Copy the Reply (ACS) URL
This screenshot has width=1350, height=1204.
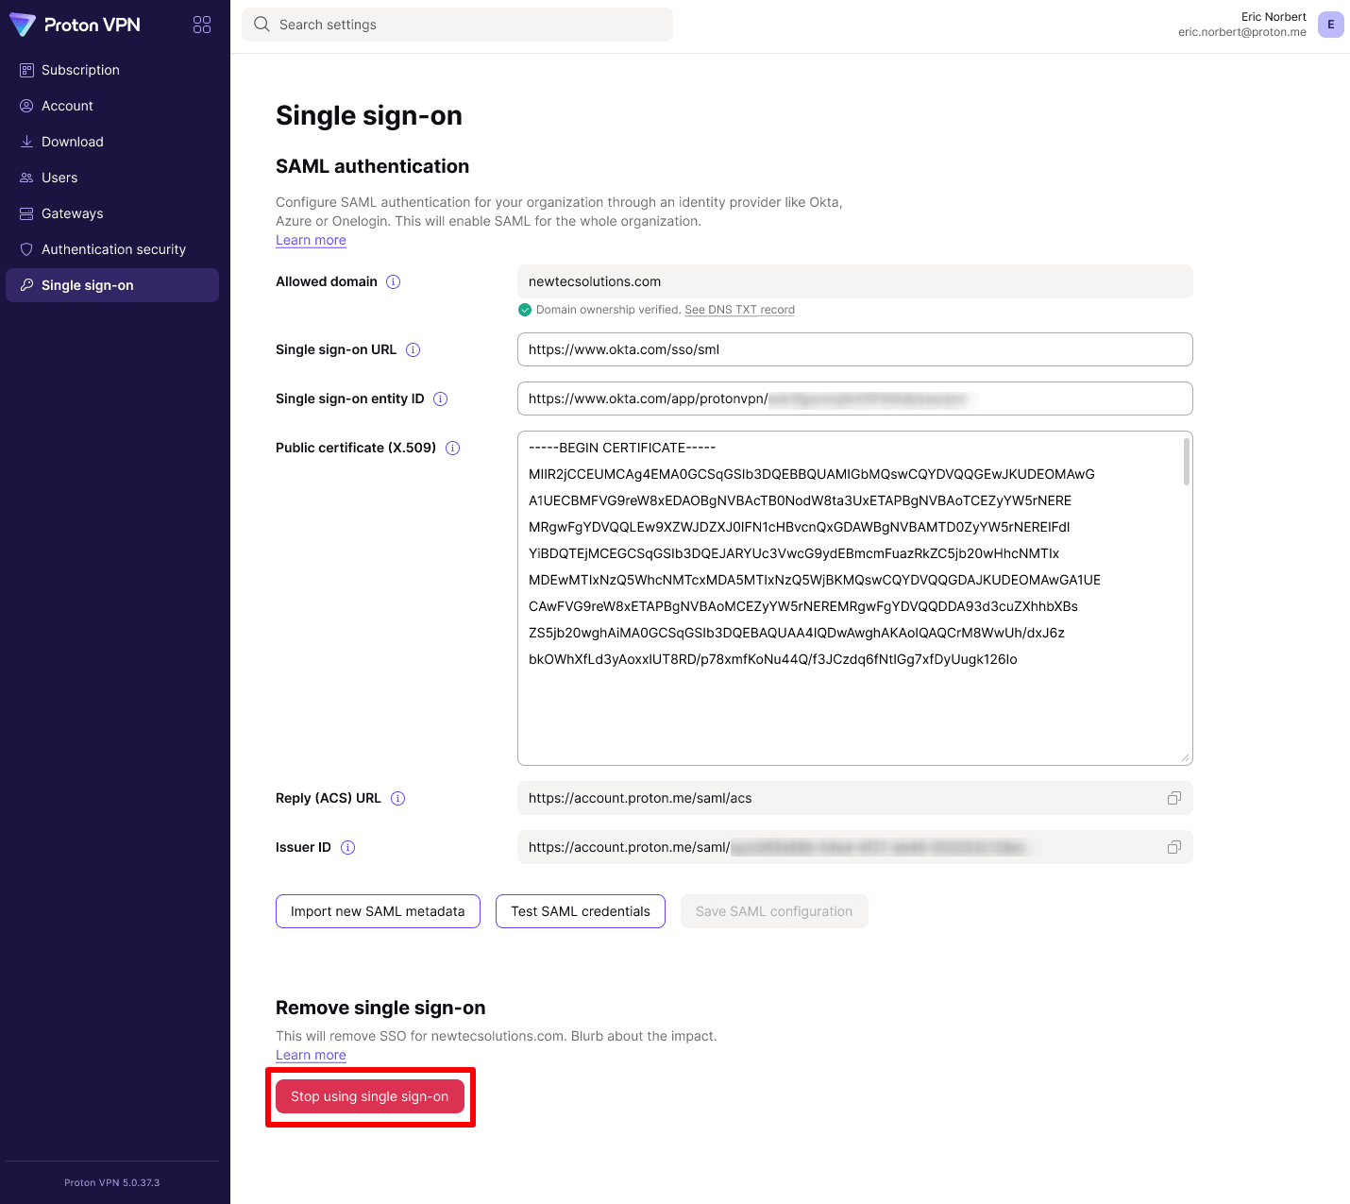coord(1173,798)
